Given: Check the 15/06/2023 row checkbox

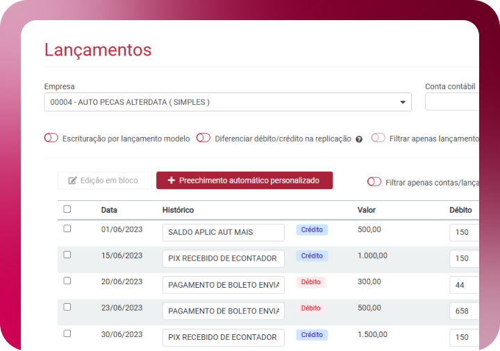Looking at the screenshot, I should click(x=67, y=254).
